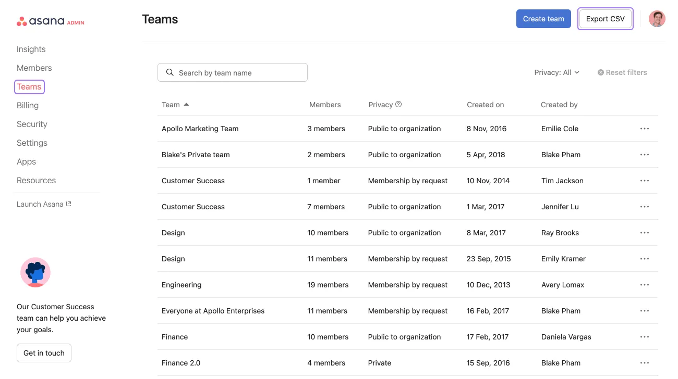Open actions menu for Blake's Private team
This screenshot has height=379, width=678.
644,155
